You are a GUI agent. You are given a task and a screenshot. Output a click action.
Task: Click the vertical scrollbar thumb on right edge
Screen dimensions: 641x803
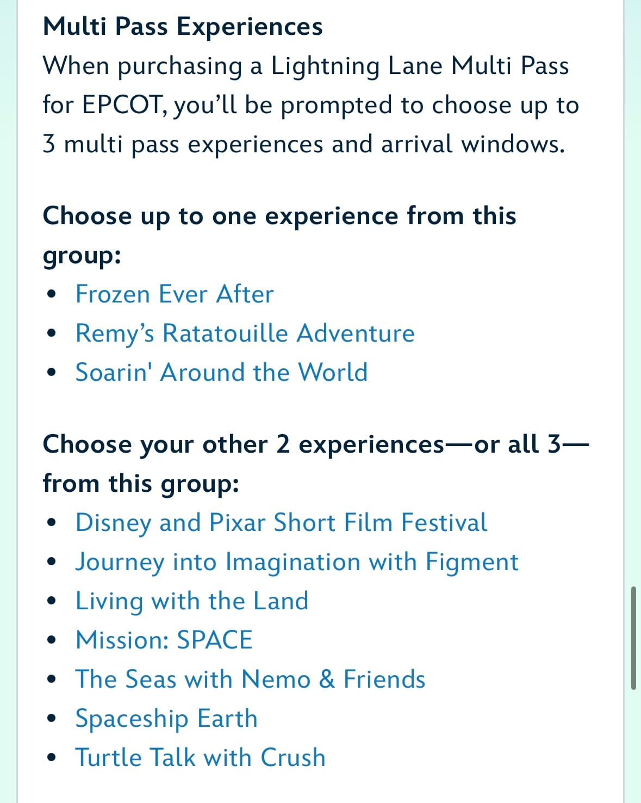pyautogui.click(x=633, y=638)
